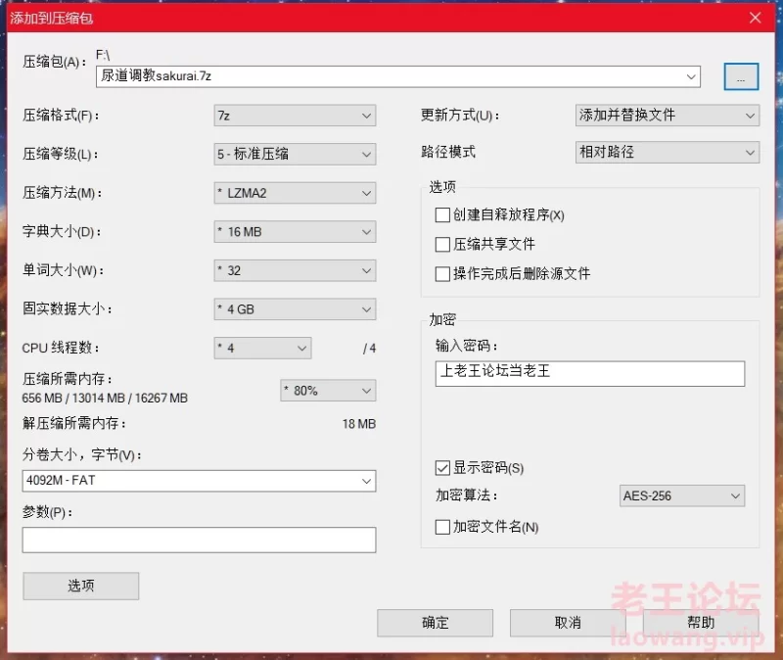Expand the 固实数据大小 4 GB dropdown
The height and width of the screenshot is (660, 783).
pos(295,309)
